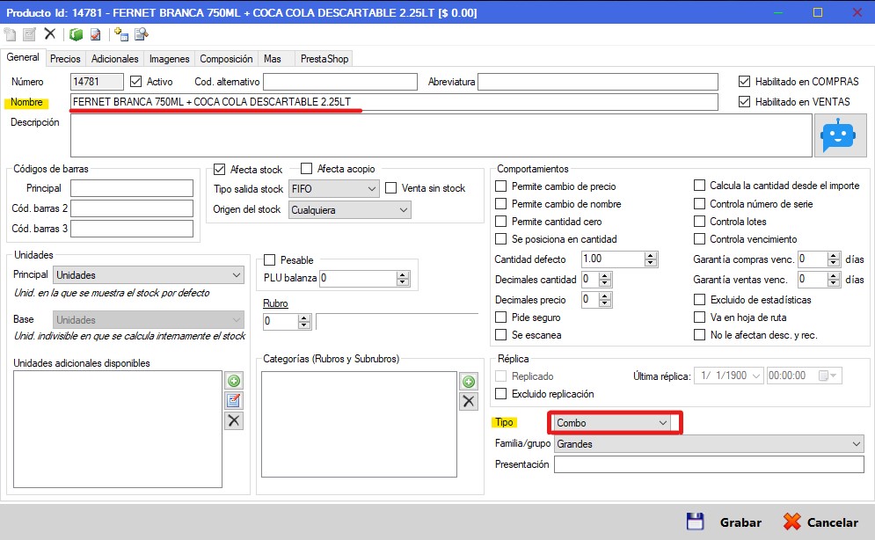Click the green box toolbar icon

pyautogui.click(x=76, y=34)
